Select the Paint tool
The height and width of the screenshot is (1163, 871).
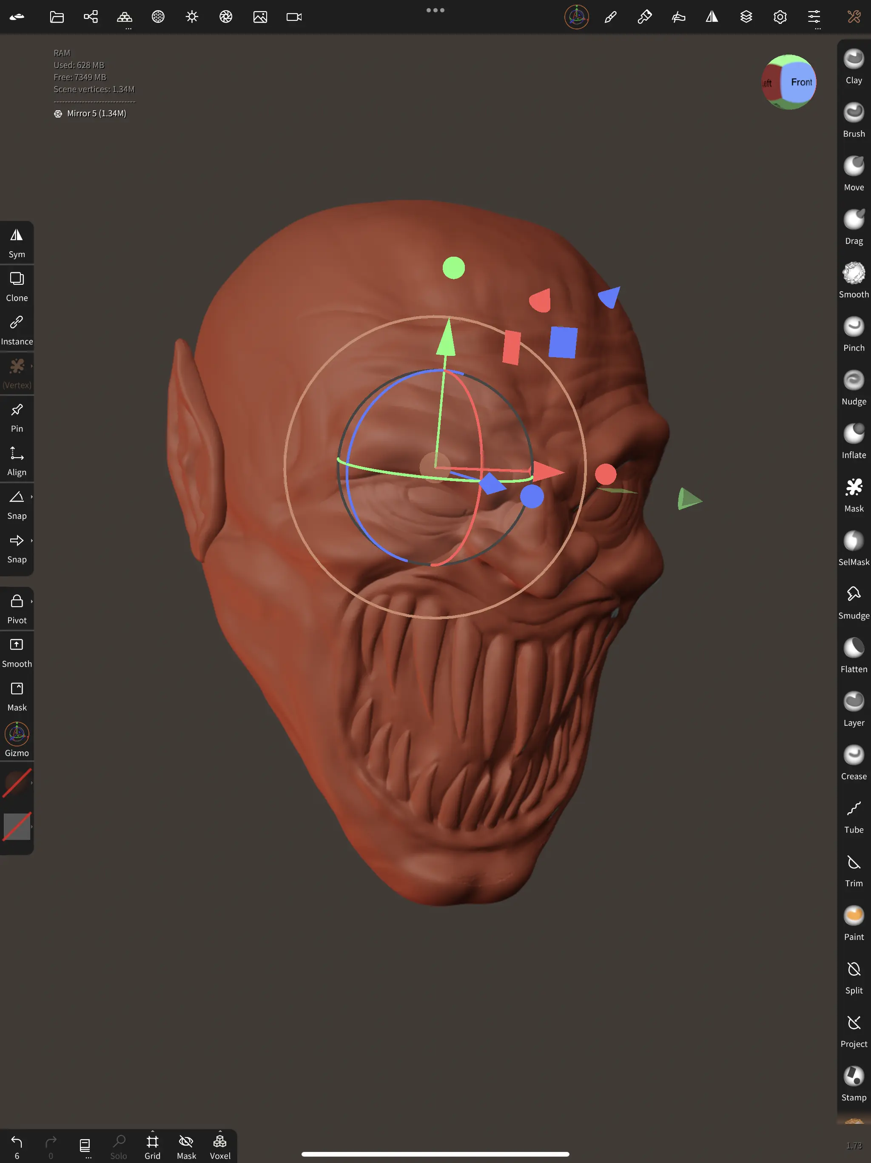point(854,924)
